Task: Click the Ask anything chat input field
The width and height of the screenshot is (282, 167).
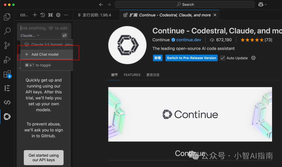Action: [x=44, y=28]
